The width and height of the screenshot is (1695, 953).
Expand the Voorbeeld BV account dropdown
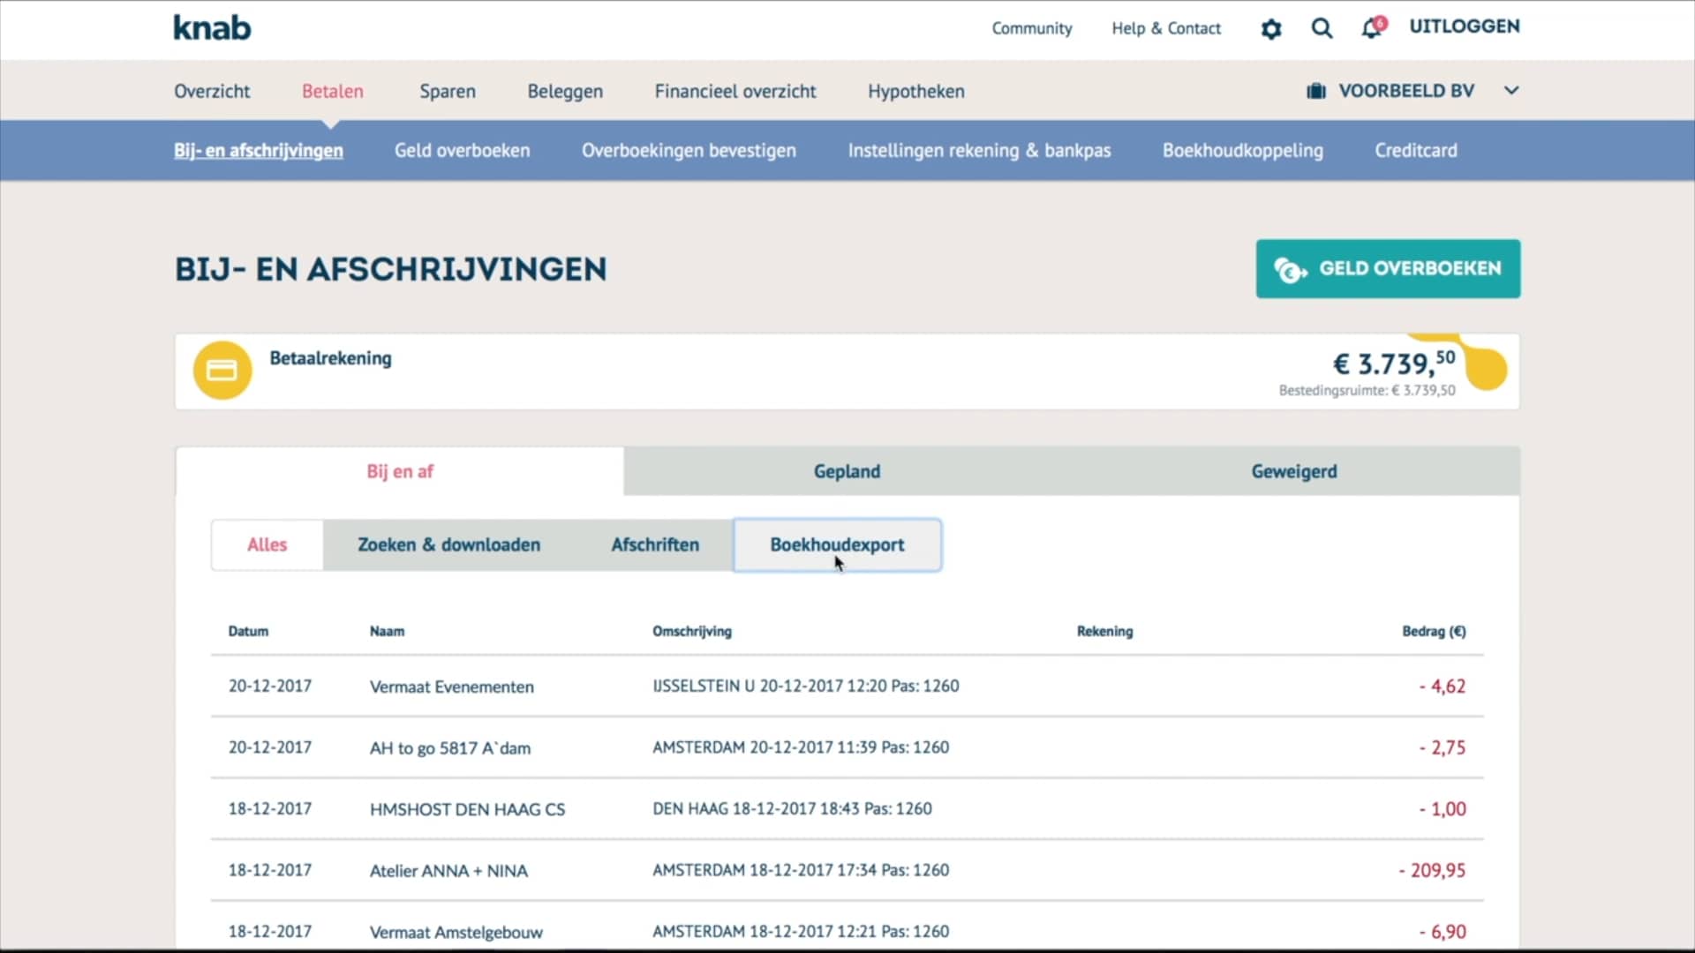[1511, 91]
